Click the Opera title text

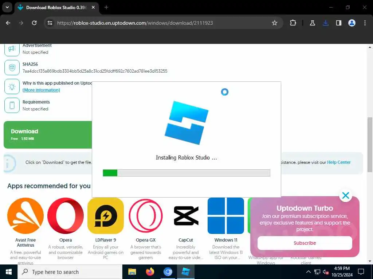pos(66,240)
